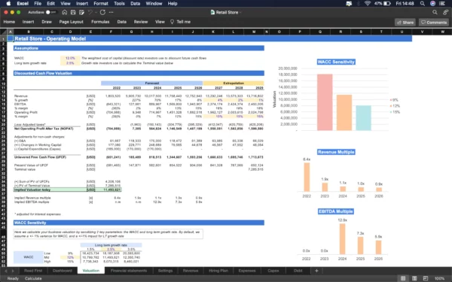Select the WACC input cell 12.0%
This screenshot has height=282, width=452.
click(70, 58)
